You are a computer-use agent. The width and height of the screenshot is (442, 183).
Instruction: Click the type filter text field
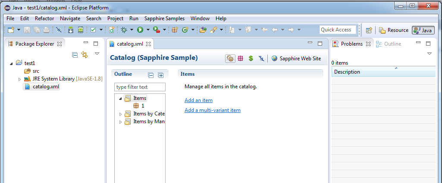pos(140,87)
